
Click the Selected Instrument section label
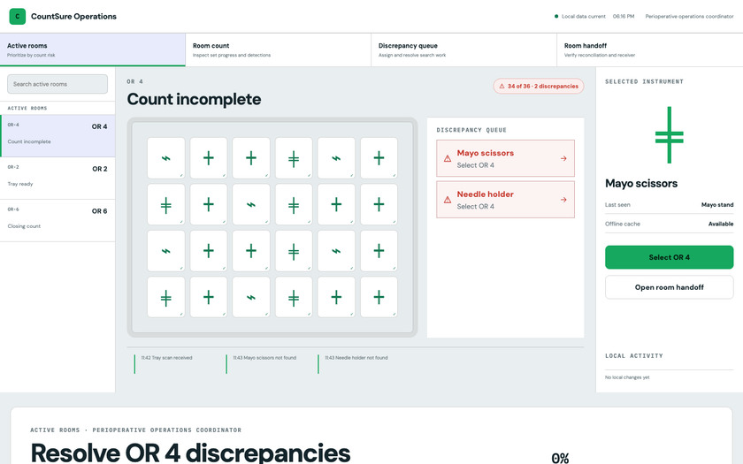click(x=644, y=81)
